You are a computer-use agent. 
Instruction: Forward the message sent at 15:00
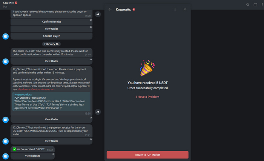[98, 14]
